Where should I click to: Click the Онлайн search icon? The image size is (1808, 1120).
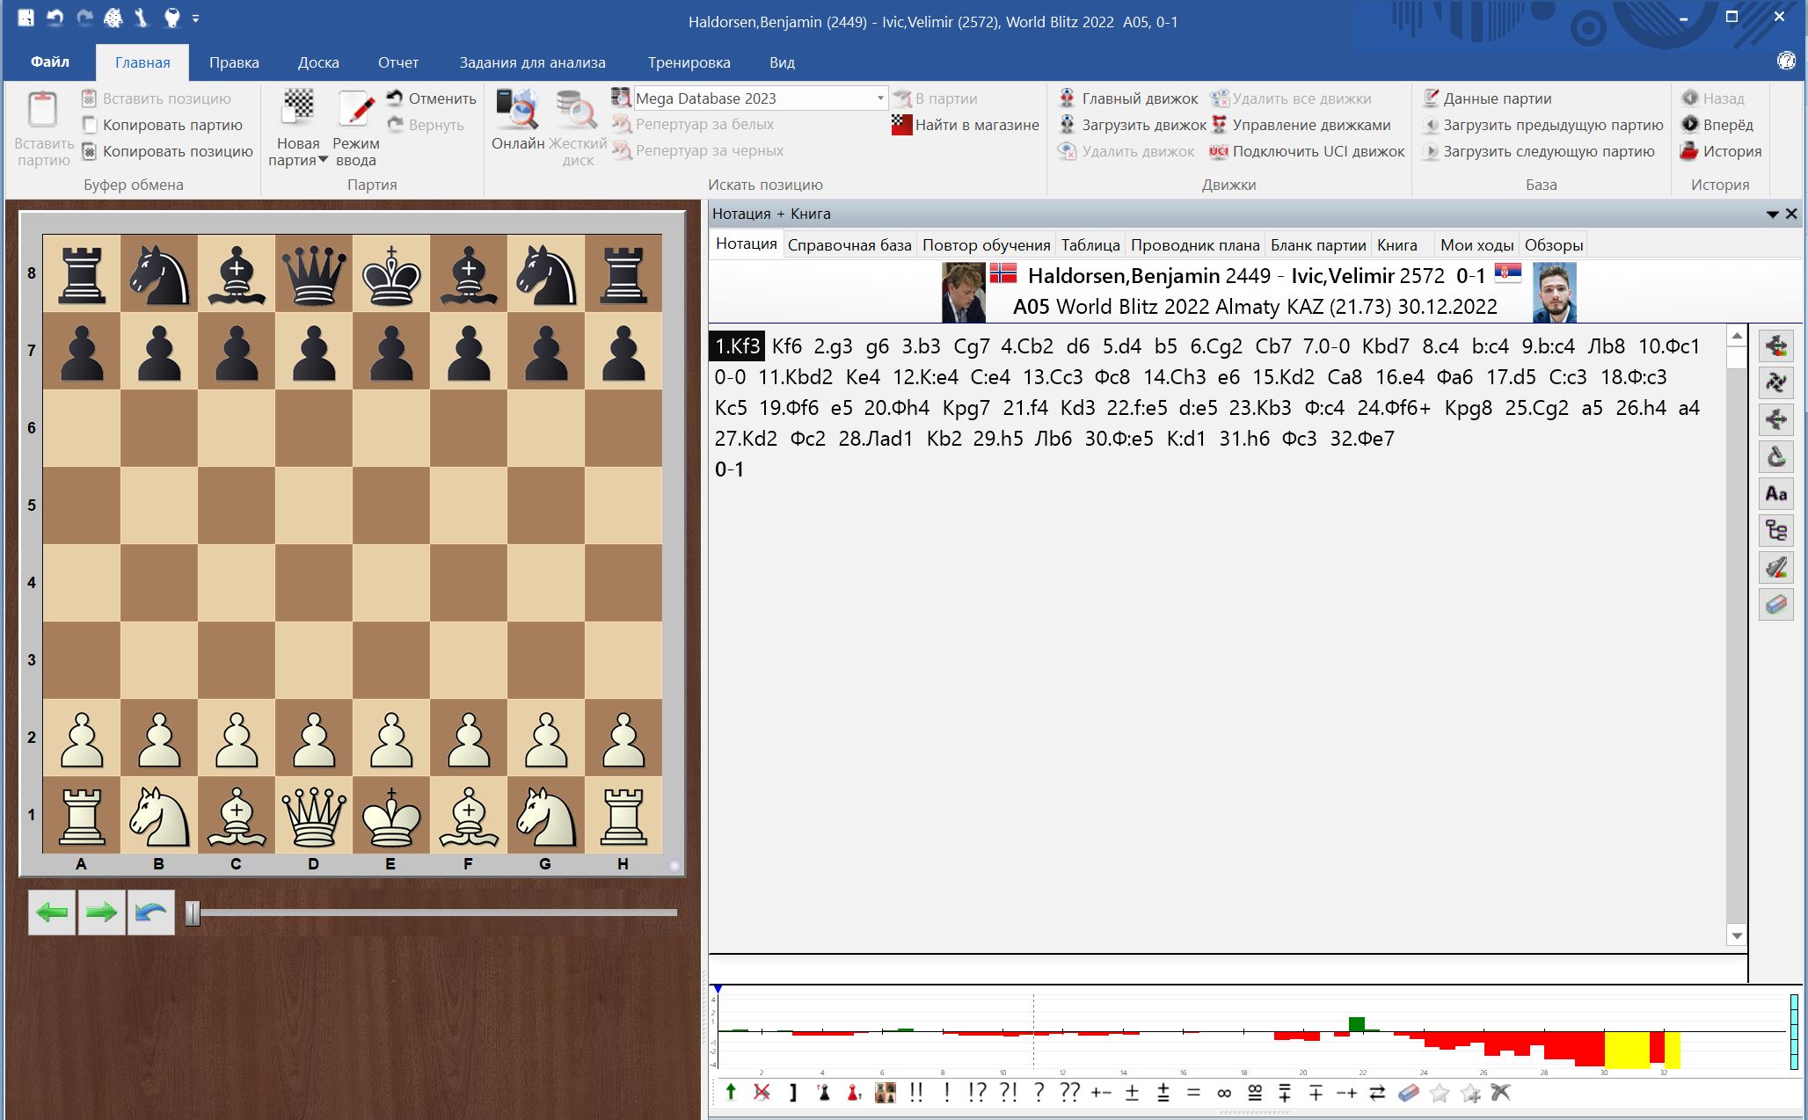click(517, 110)
